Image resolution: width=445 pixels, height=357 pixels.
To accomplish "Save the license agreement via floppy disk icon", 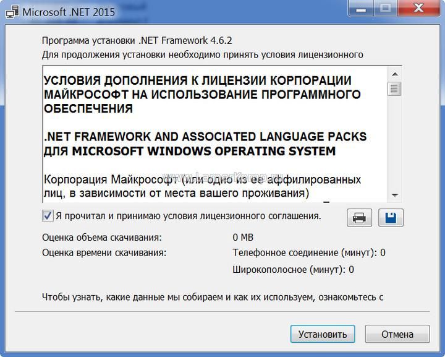I will 391,218.
